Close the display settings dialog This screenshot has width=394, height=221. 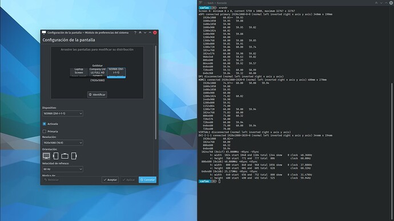pos(155,32)
